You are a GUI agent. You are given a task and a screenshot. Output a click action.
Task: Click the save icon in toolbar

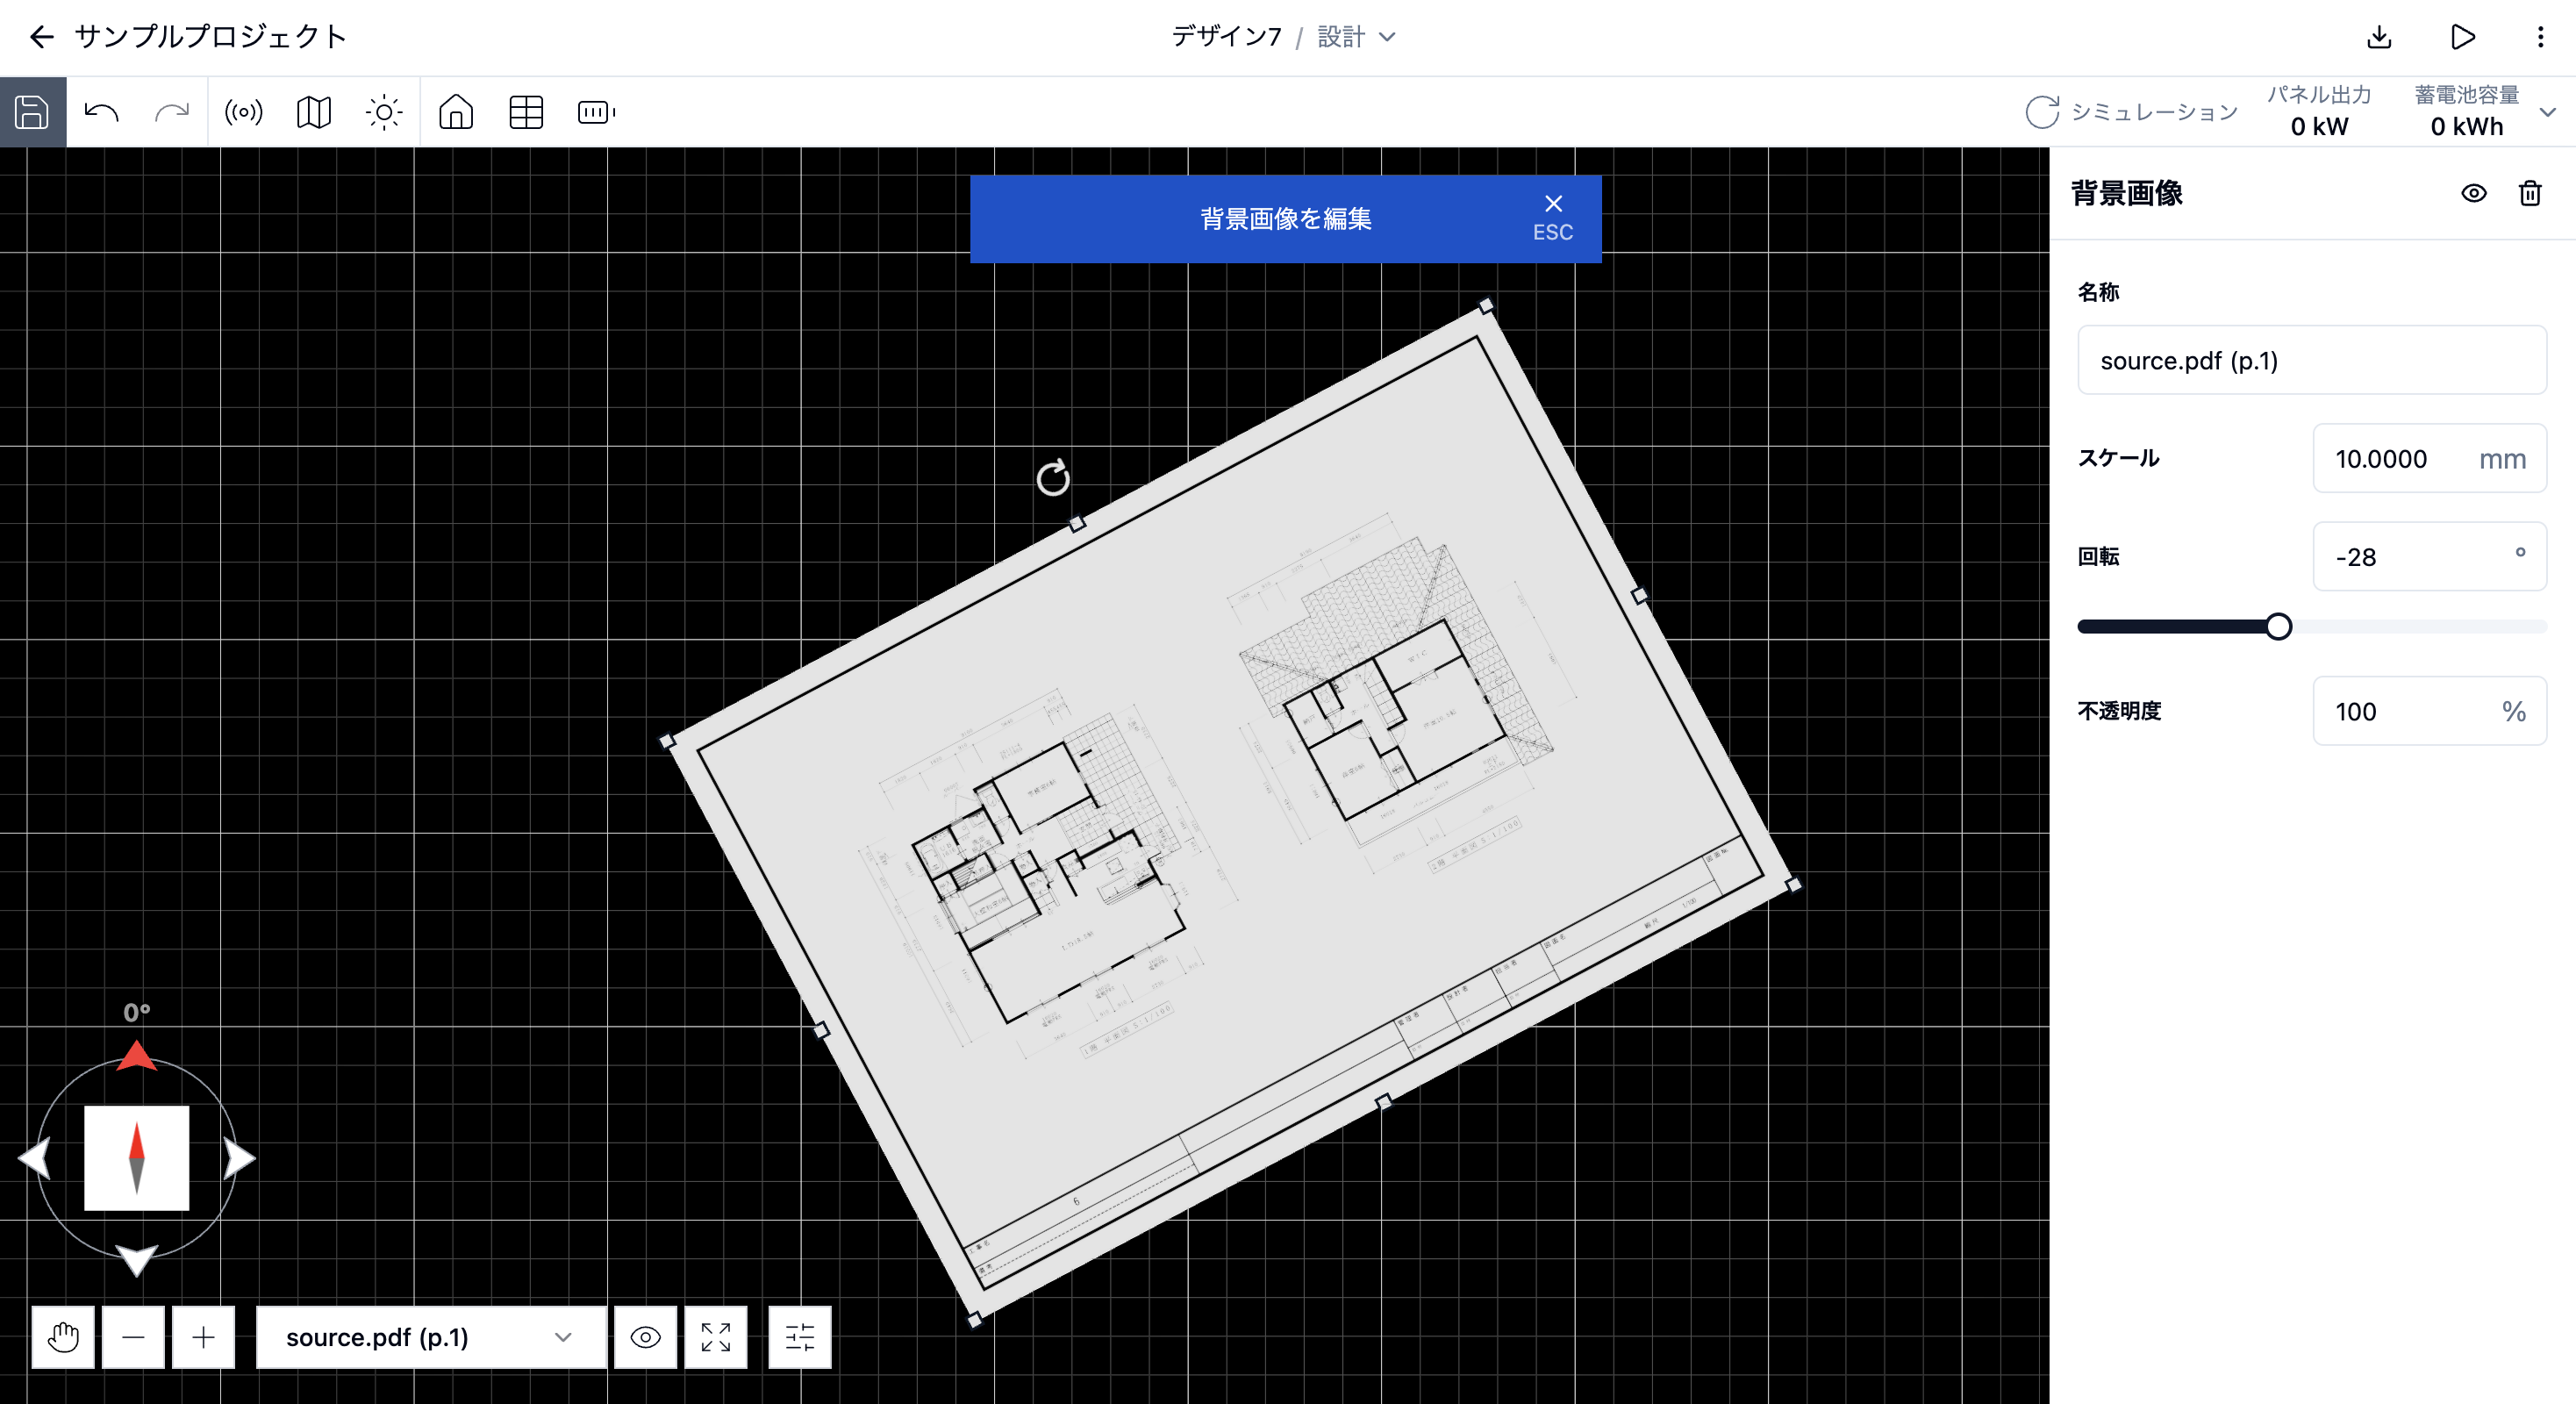coord(32,112)
